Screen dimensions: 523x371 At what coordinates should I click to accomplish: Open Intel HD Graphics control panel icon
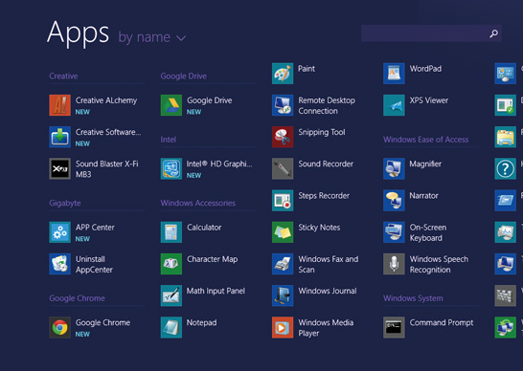coord(171,168)
